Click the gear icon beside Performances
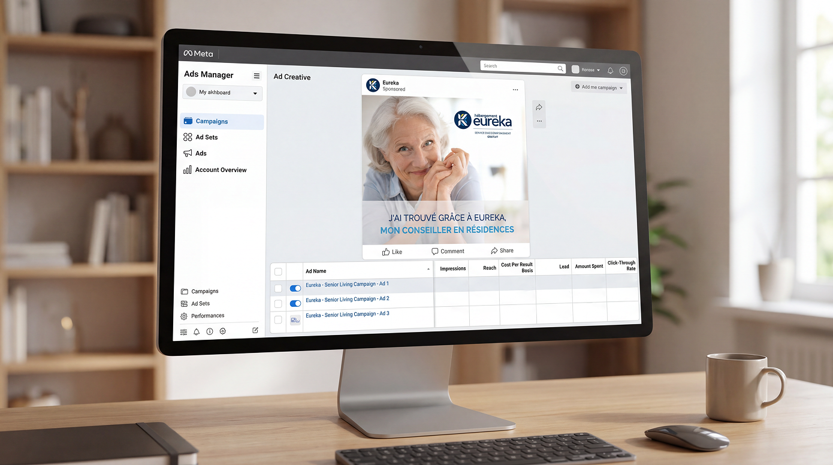833x465 pixels. point(185,316)
